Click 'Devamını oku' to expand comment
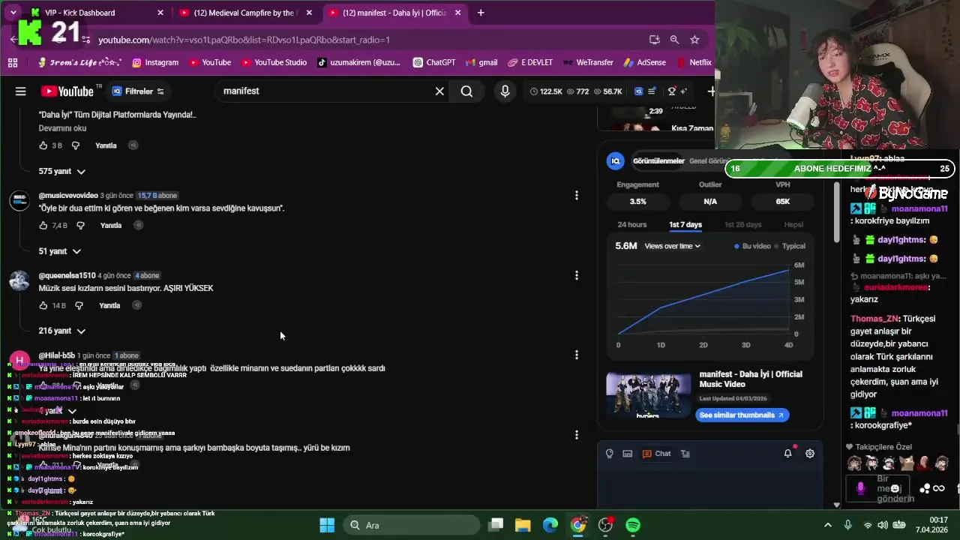Image resolution: width=960 pixels, height=540 pixels. tap(62, 128)
